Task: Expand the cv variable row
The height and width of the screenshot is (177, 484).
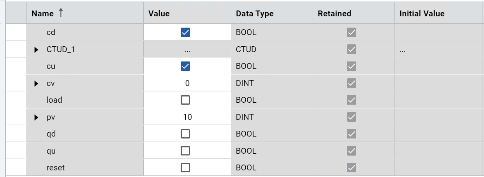Action: coord(37,83)
